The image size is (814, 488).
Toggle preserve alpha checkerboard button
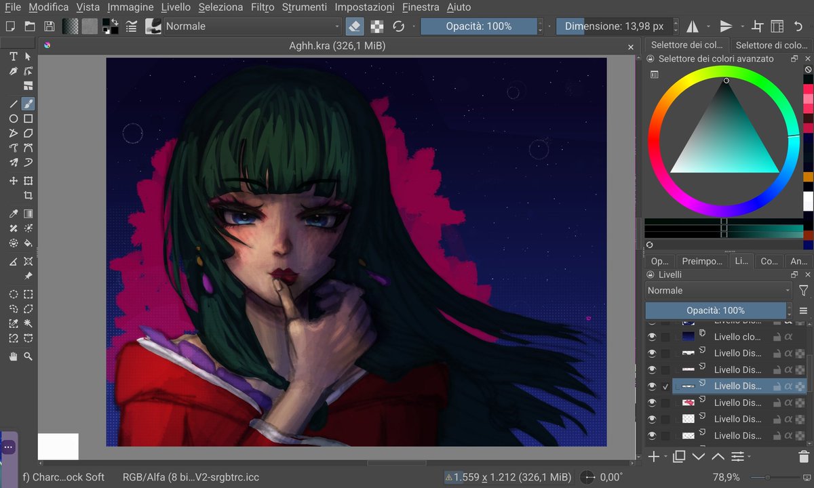tap(376, 26)
